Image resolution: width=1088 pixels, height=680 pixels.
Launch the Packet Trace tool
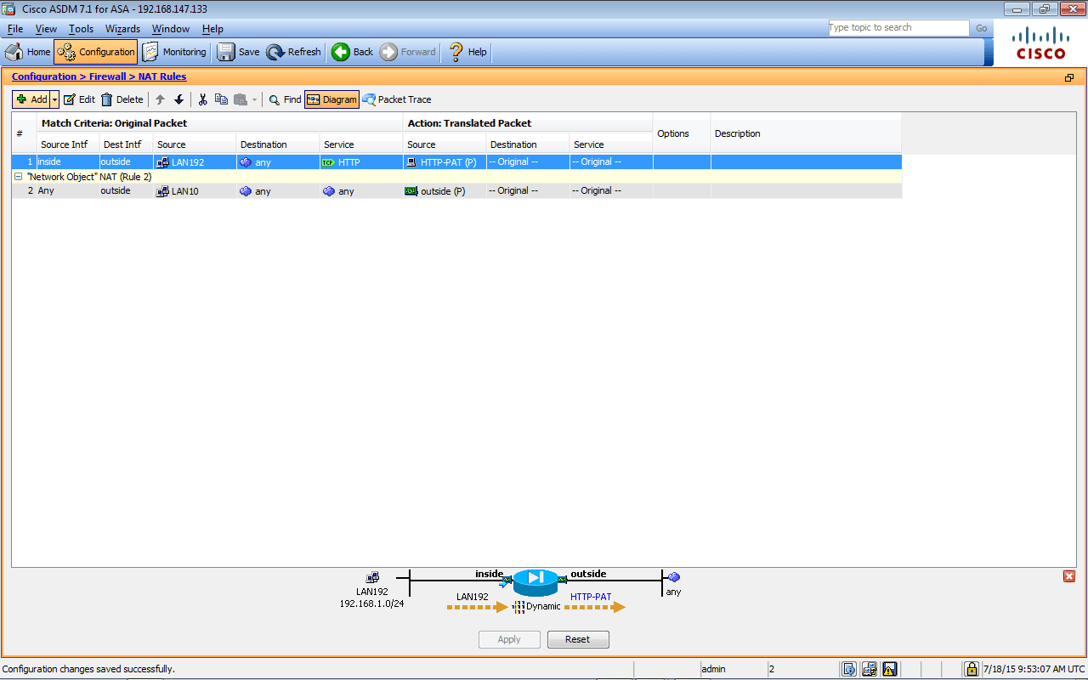[x=397, y=99]
